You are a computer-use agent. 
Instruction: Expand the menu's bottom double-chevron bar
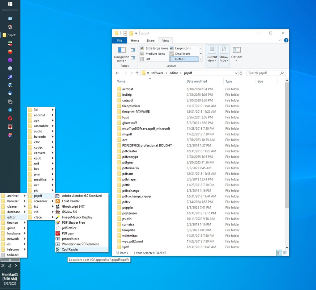(10, 260)
